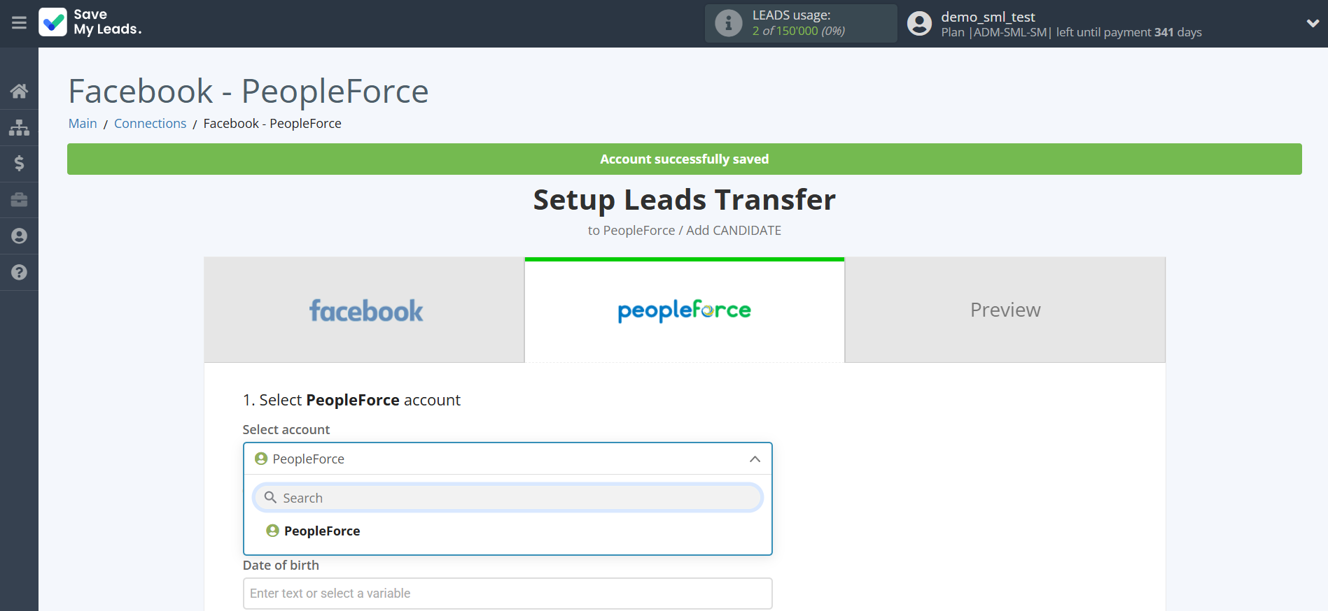This screenshot has width=1328, height=611.
Task: Switch to the Preview tab
Action: tap(1005, 310)
